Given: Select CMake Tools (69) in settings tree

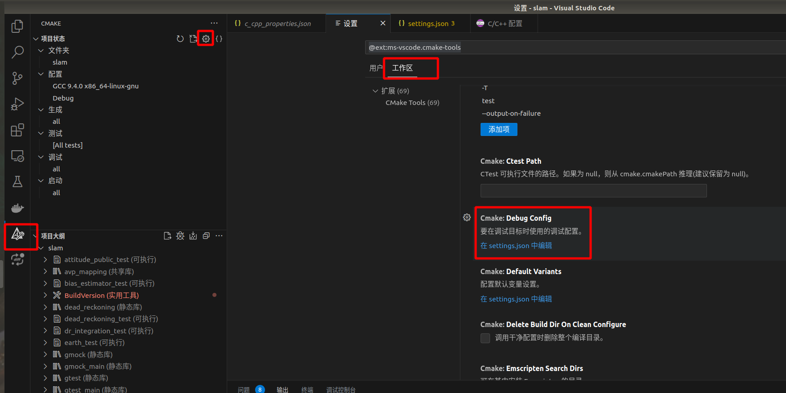Looking at the screenshot, I should [412, 102].
